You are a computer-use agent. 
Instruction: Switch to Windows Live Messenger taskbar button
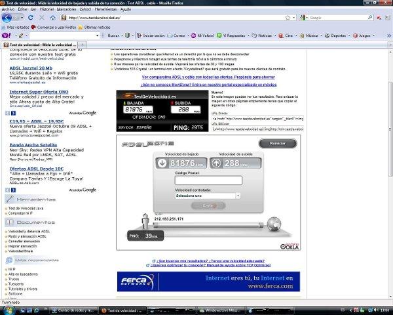[x=220, y=310]
